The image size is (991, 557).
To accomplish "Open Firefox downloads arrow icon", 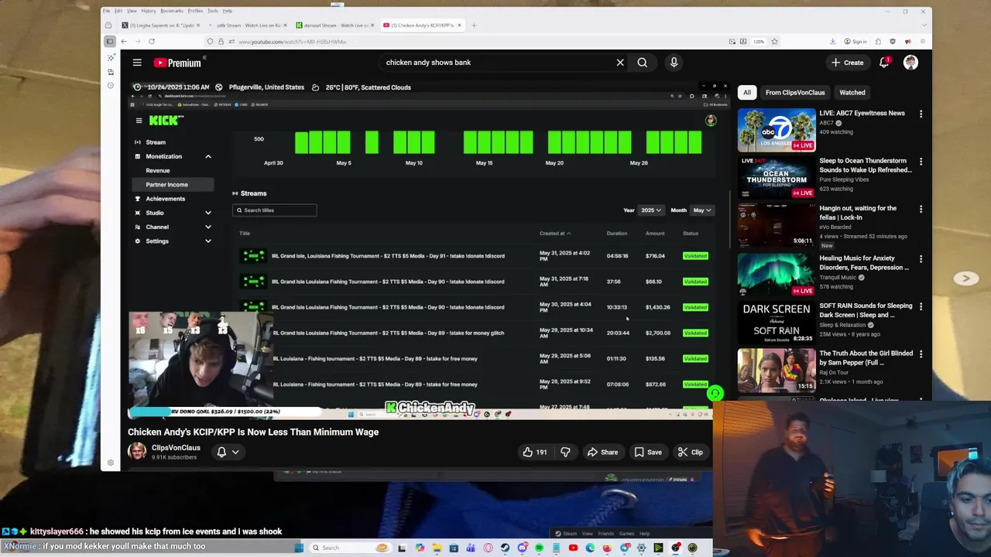I will [x=832, y=41].
